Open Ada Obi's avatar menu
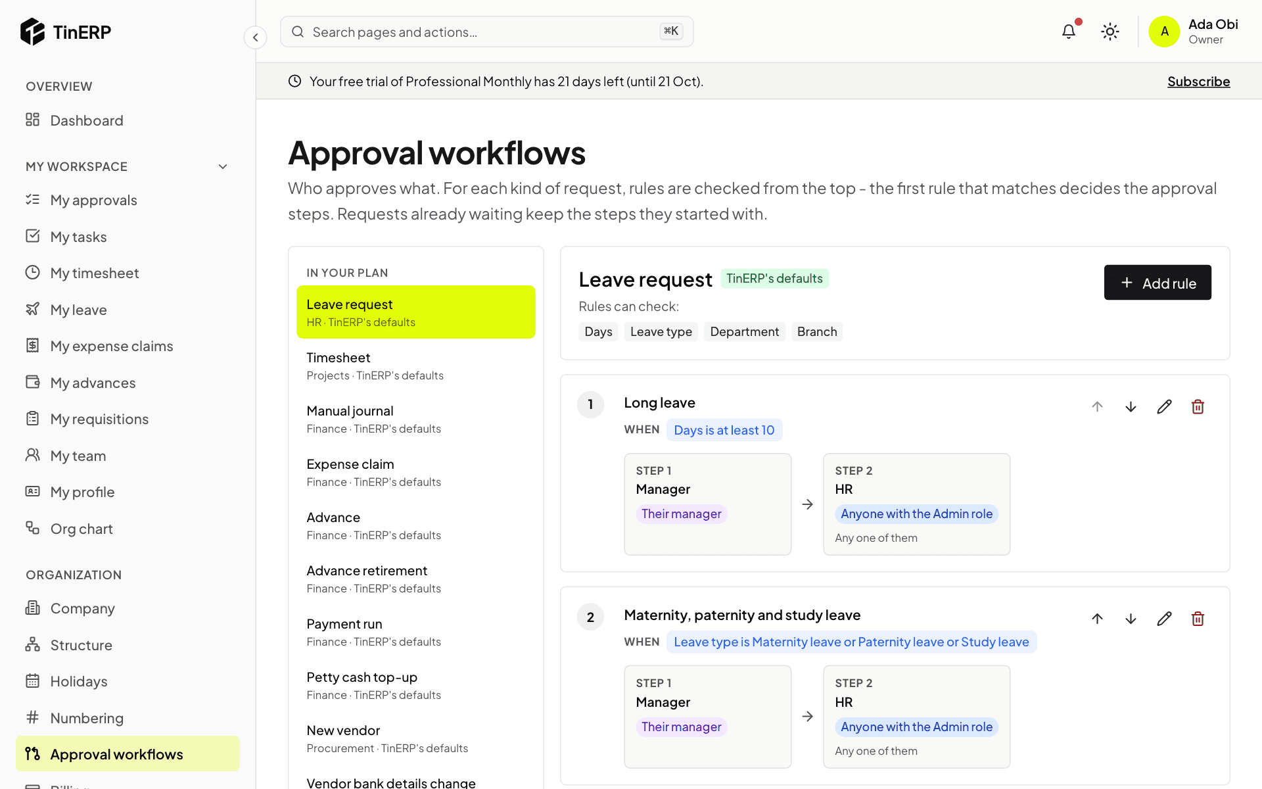The height and width of the screenshot is (789, 1262). 1164,32
